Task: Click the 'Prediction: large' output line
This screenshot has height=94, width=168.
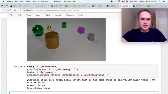Action: click(x=39, y=88)
